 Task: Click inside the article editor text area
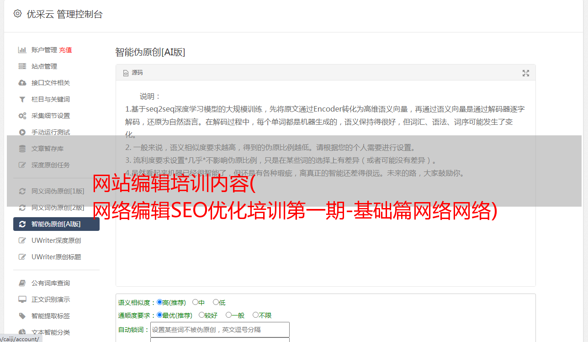[x=325, y=183]
